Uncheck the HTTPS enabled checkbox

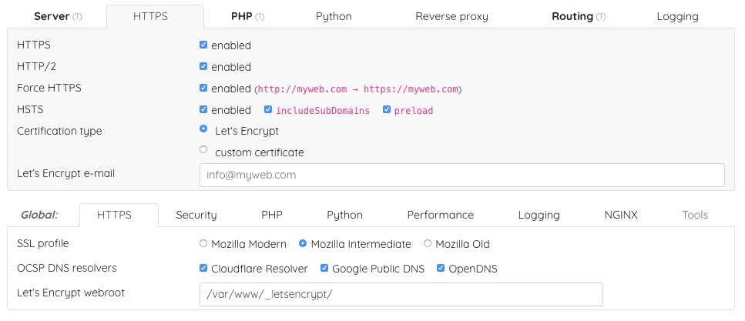[203, 45]
